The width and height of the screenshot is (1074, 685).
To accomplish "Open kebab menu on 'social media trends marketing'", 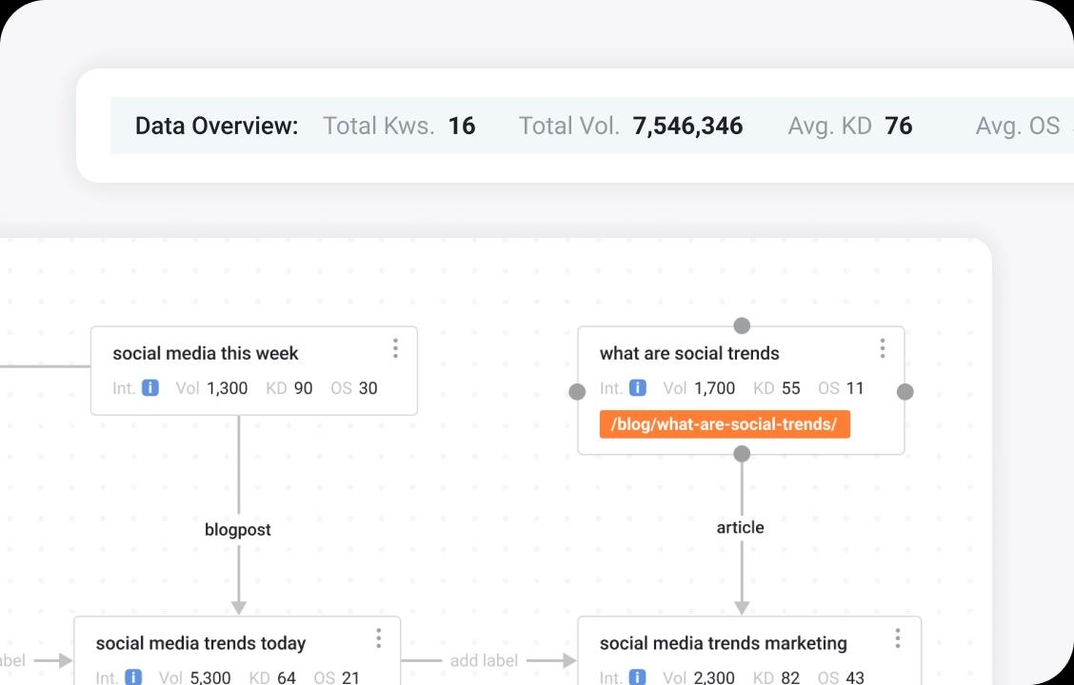I will [898, 638].
